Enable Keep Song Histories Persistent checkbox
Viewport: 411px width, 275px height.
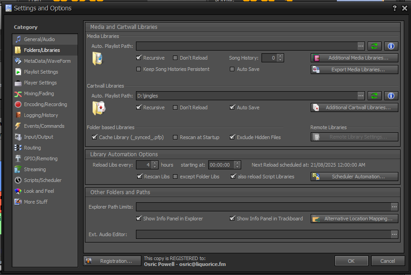139,69
